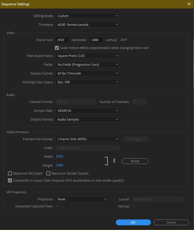Open the Fields dropdown

coord(88,65)
